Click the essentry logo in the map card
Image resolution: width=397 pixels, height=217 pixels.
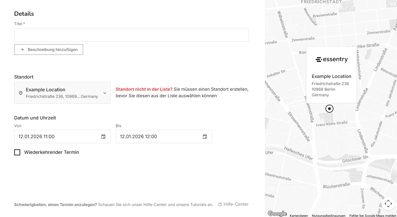331,59
